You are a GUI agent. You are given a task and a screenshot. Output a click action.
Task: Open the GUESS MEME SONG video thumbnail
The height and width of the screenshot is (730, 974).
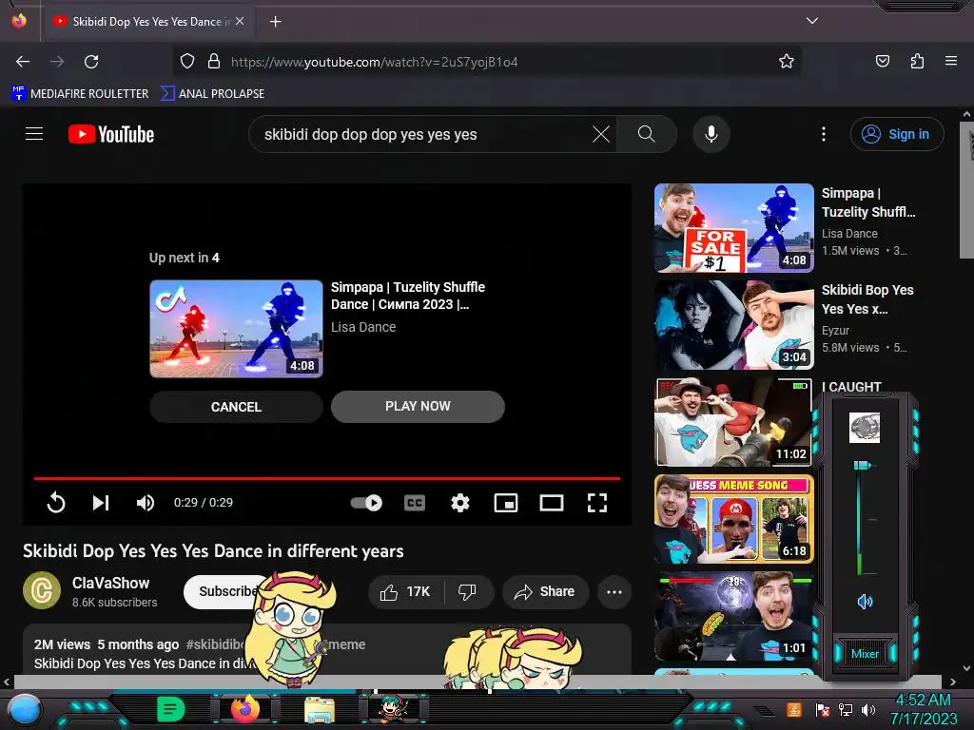tap(733, 519)
